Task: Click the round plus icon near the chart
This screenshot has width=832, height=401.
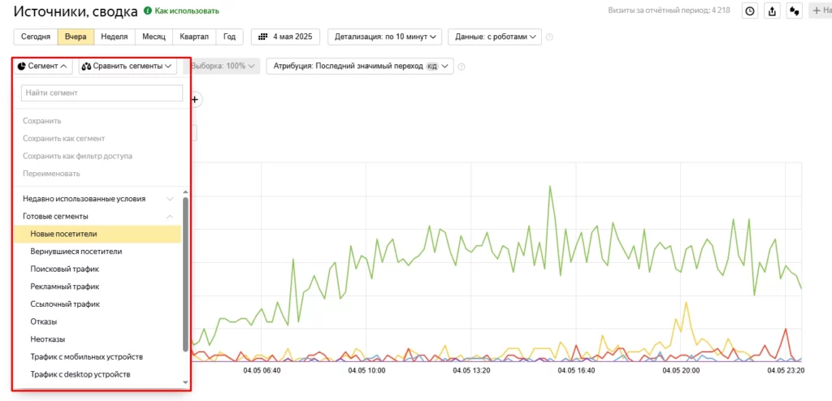Action: (195, 99)
